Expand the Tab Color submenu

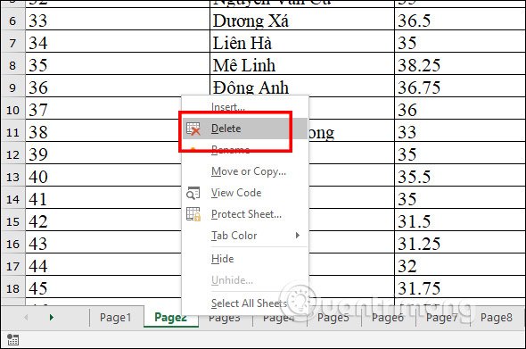point(245,236)
